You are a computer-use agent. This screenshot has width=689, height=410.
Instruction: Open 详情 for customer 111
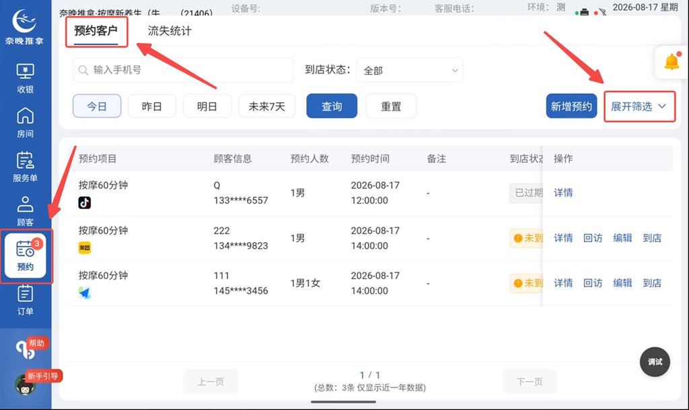click(x=563, y=283)
